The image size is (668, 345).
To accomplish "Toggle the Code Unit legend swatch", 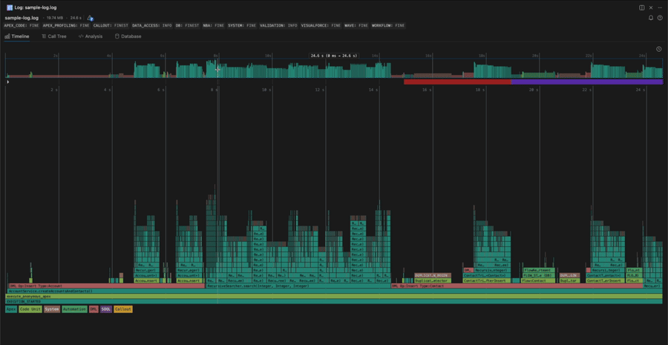I will (30, 309).
